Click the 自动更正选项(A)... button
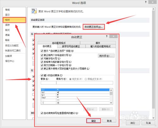 [94, 27]
